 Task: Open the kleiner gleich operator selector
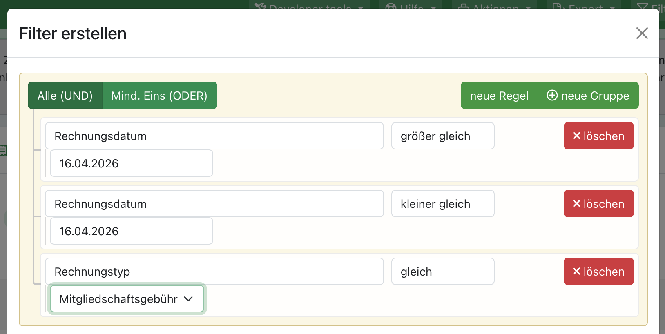(442, 204)
